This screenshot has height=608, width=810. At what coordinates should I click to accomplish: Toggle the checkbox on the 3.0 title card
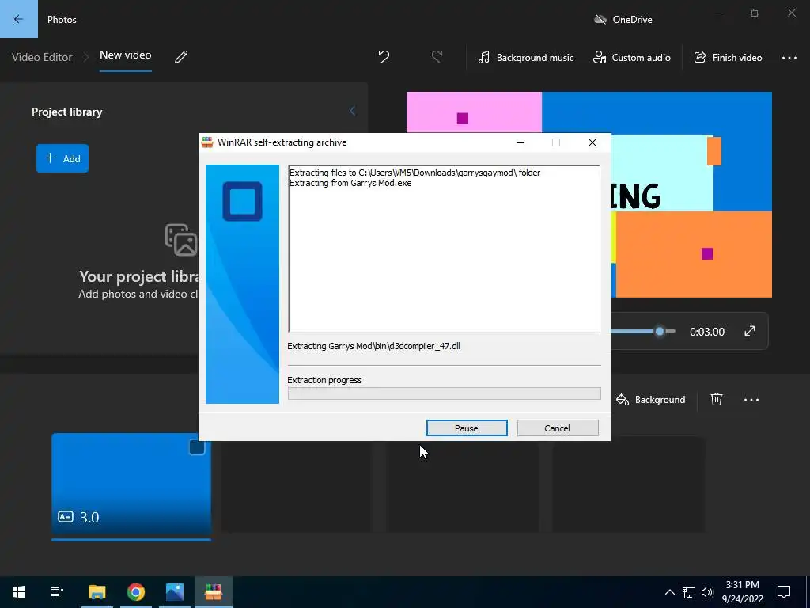point(197,446)
